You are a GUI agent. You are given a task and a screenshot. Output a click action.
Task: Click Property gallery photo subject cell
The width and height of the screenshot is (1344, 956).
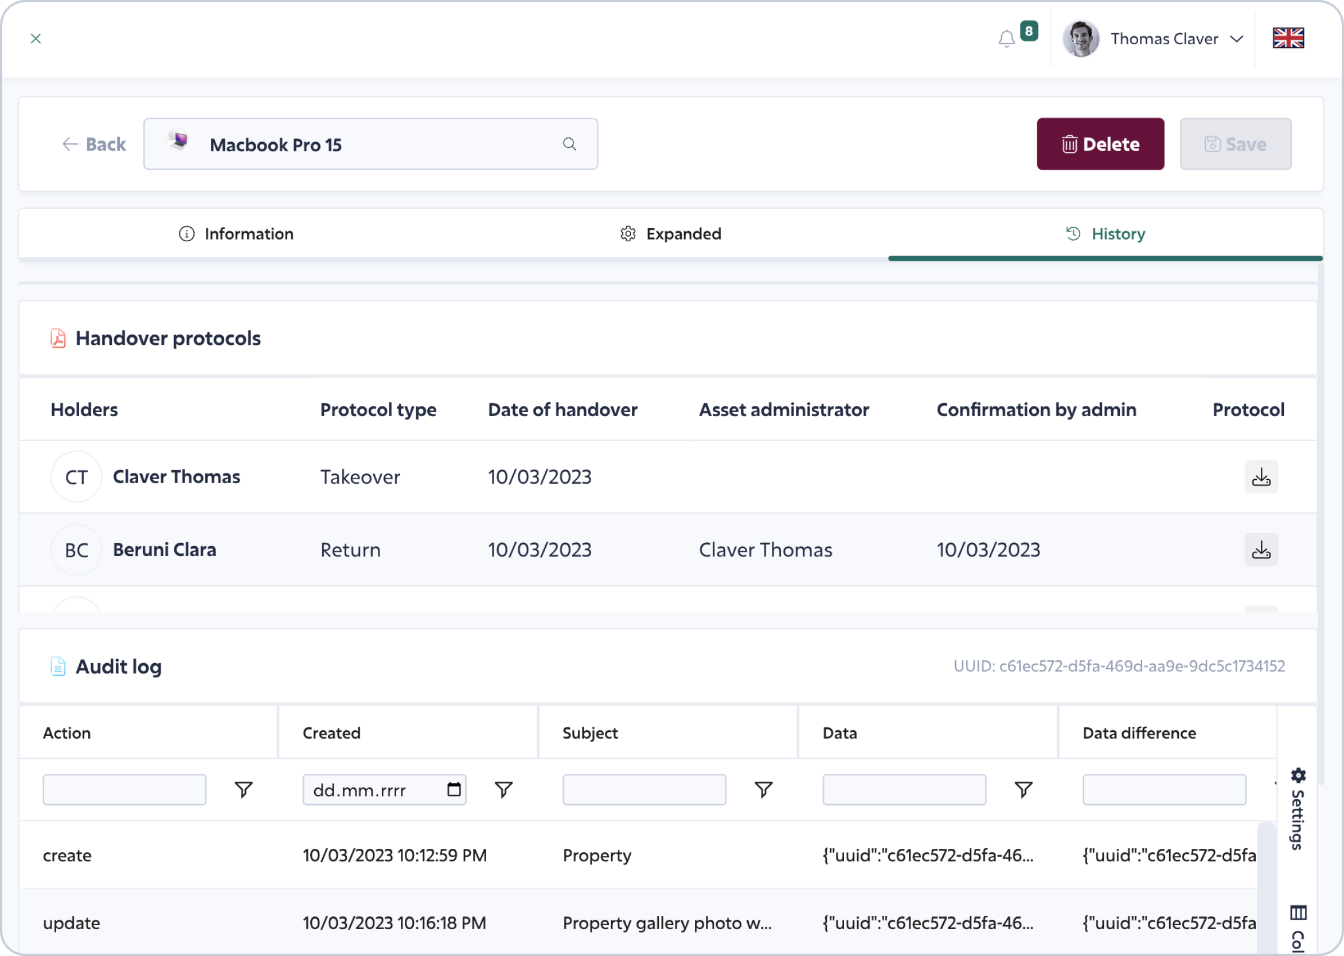click(x=667, y=922)
